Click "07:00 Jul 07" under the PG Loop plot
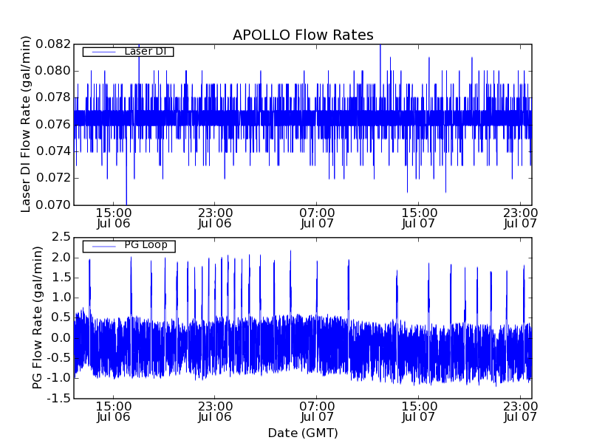Screen dimensions: 591x443 point(317,412)
